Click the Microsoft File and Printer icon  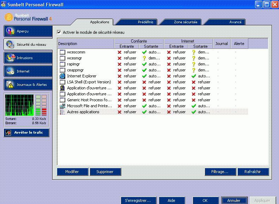pyautogui.click(x=62, y=106)
